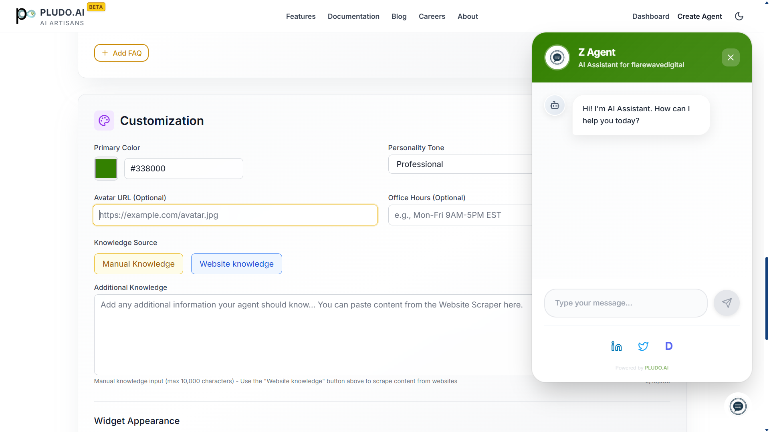Click the green Primary Color swatch

[106, 168]
